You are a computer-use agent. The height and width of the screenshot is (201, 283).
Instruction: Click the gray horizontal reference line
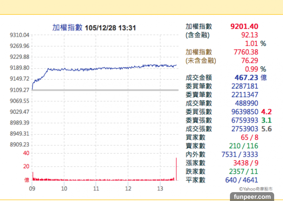tap(105, 90)
